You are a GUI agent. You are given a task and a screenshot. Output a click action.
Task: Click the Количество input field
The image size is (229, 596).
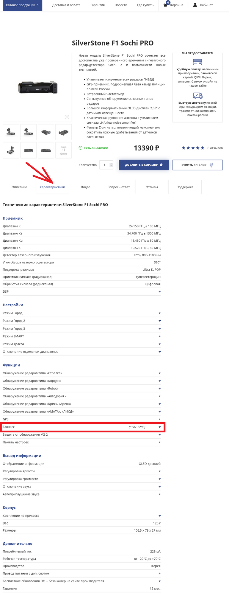[104, 165]
